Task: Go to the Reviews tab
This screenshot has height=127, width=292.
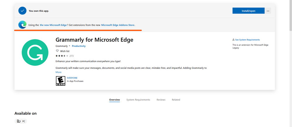Action: click(161, 100)
